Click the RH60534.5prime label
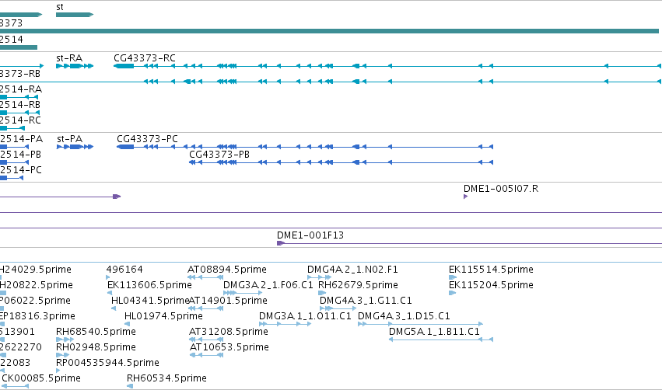Screen dimensions: 662x390 (166, 378)
